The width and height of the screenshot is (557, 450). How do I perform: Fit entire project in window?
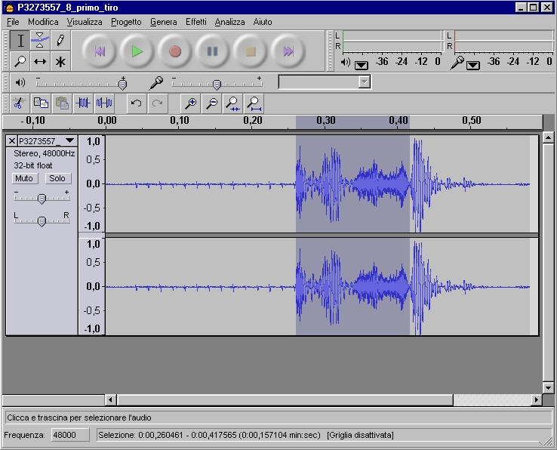click(254, 103)
